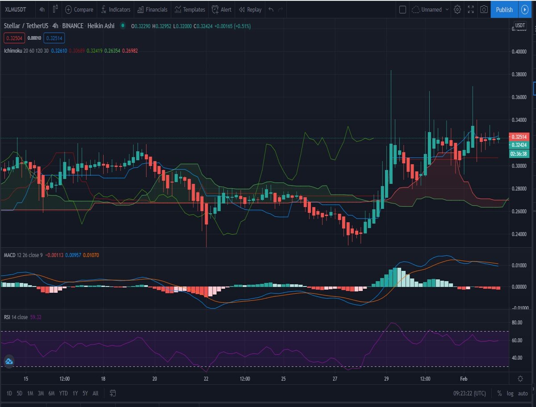This screenshot has height=407, width=536.
Task: Open indicator Templates
Action: click(190, 9)
